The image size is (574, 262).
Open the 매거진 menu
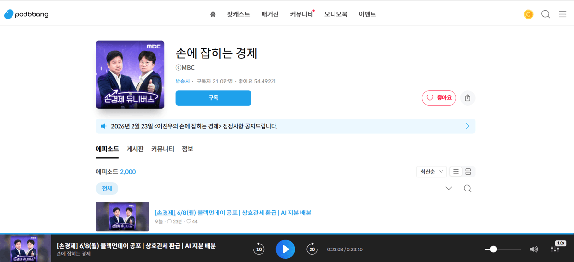(x=270, y=15)
